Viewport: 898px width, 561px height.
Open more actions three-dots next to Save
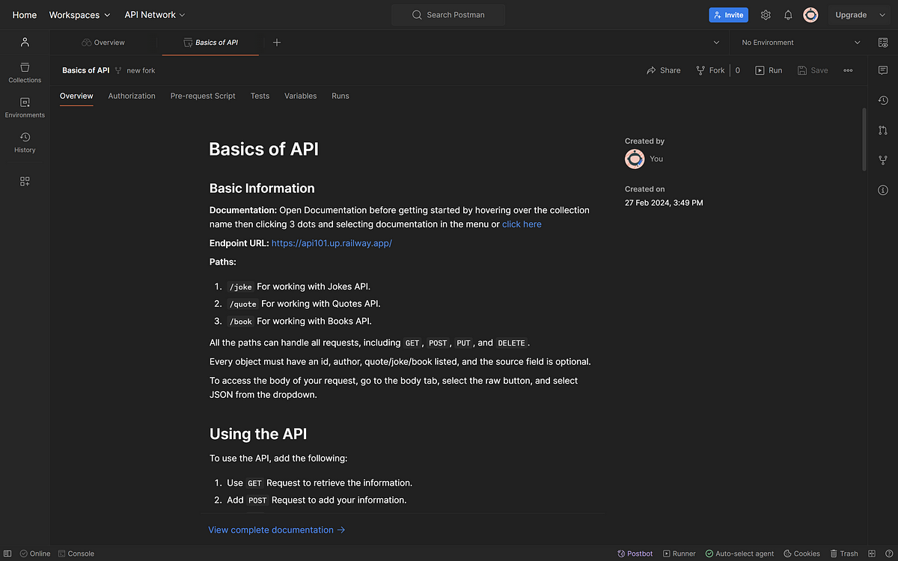click(848, 70)
